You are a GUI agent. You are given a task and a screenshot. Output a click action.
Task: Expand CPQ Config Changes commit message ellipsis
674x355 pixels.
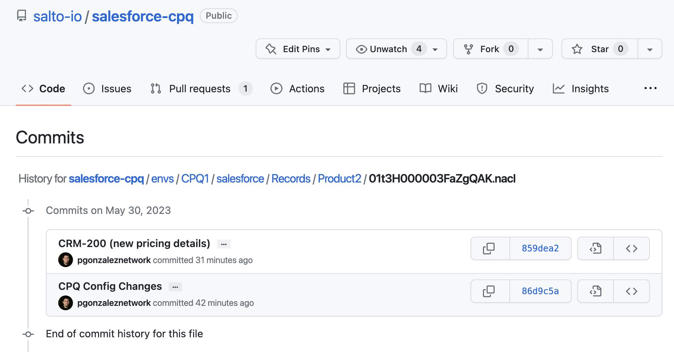tap(175, 287)
